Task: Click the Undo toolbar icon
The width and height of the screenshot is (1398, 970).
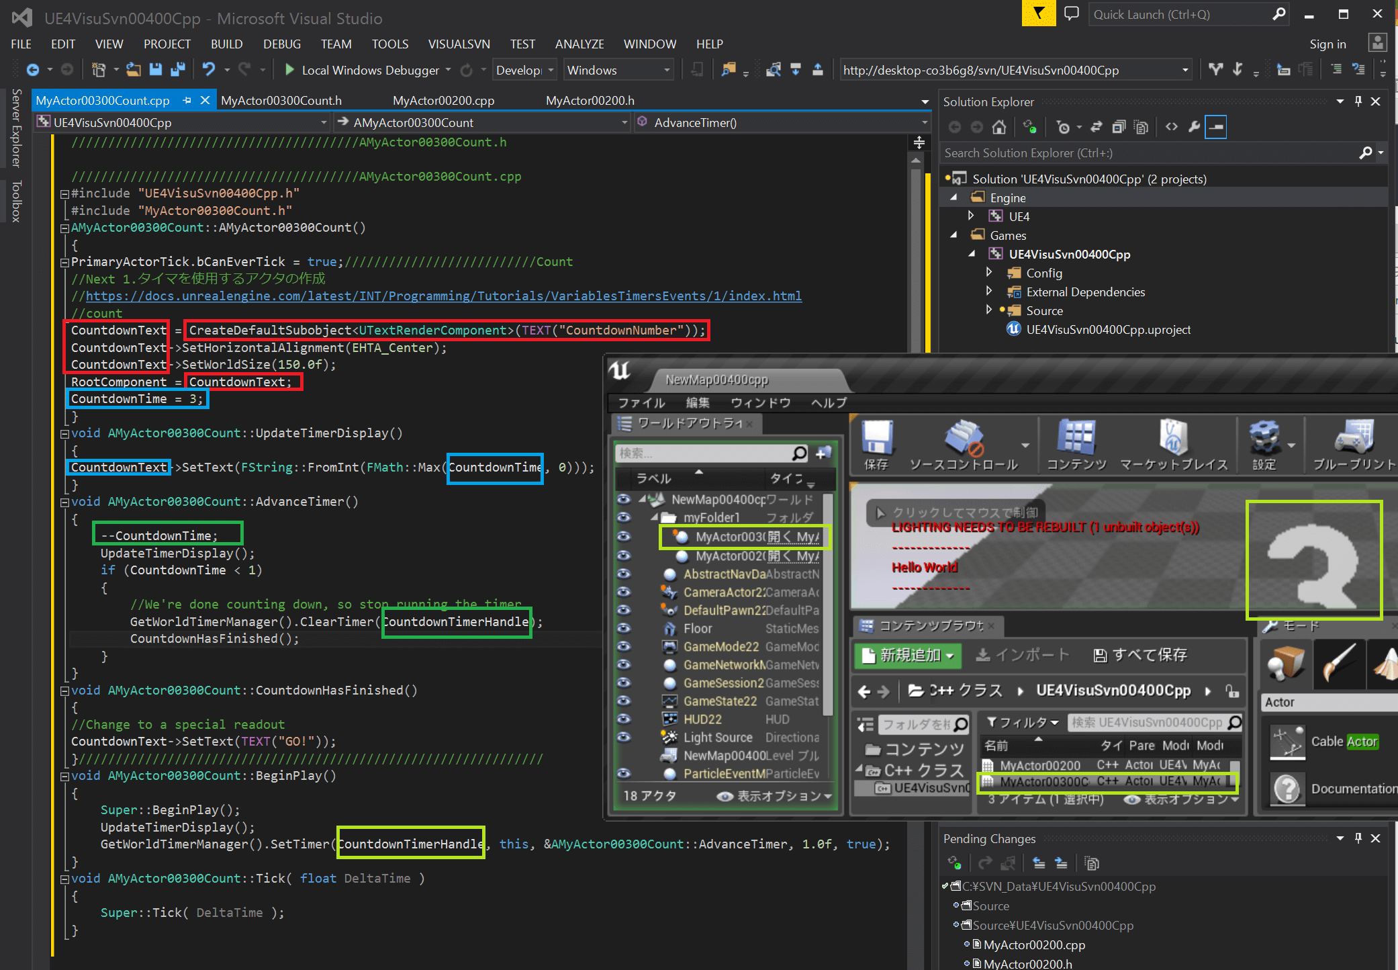Action: pyautogui.click(x=209, y=70)
